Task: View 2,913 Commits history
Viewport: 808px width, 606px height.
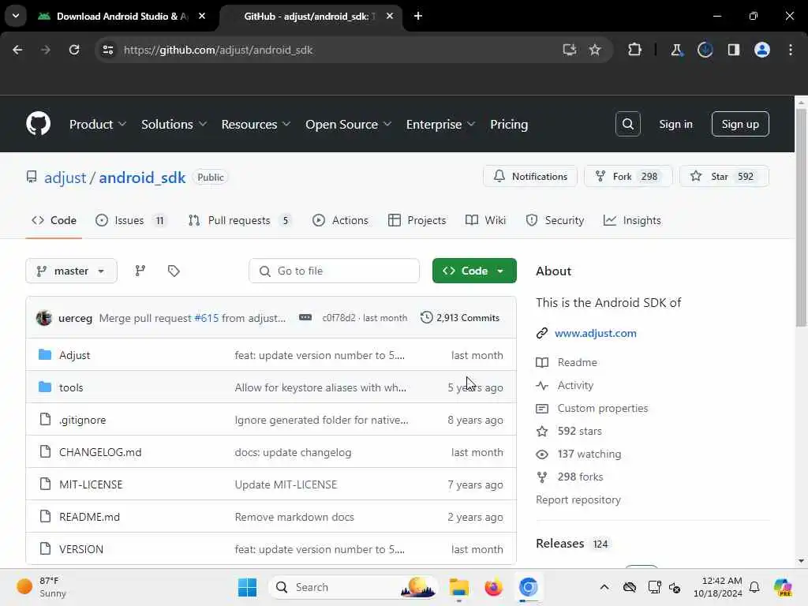Action: [460, 317]
